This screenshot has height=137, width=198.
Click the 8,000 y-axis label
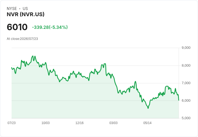click(186, 66)
